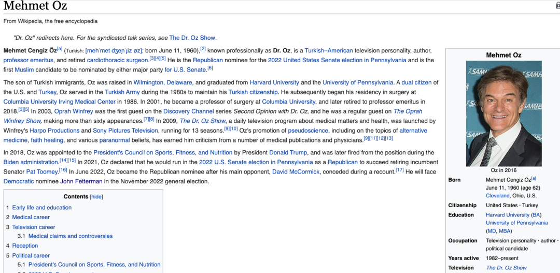Jump to Television career section

tap(34, 227)
